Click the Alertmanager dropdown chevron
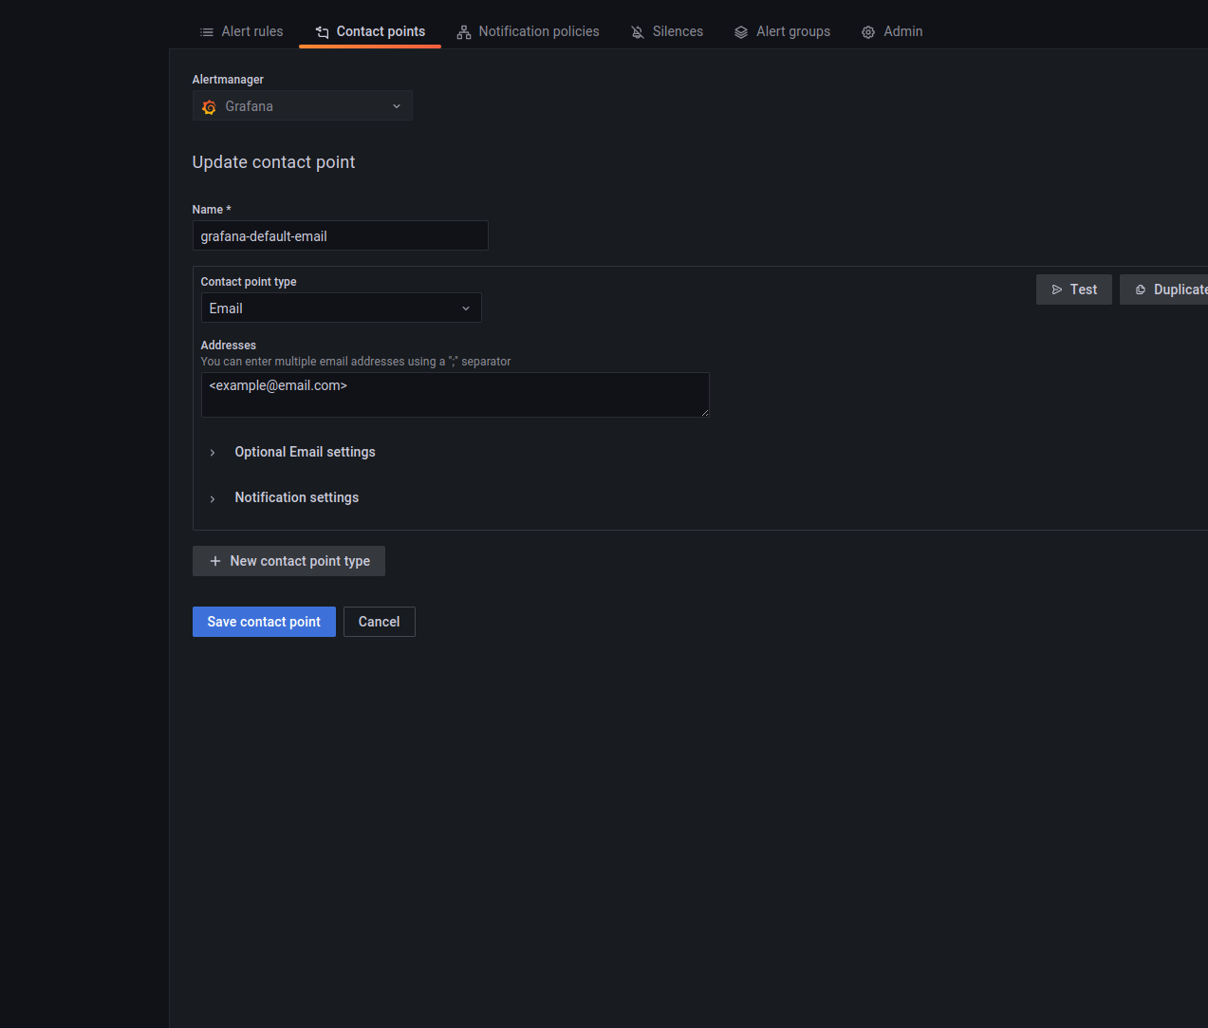This screenshot has height=1028, width=1208. (397, 106)
